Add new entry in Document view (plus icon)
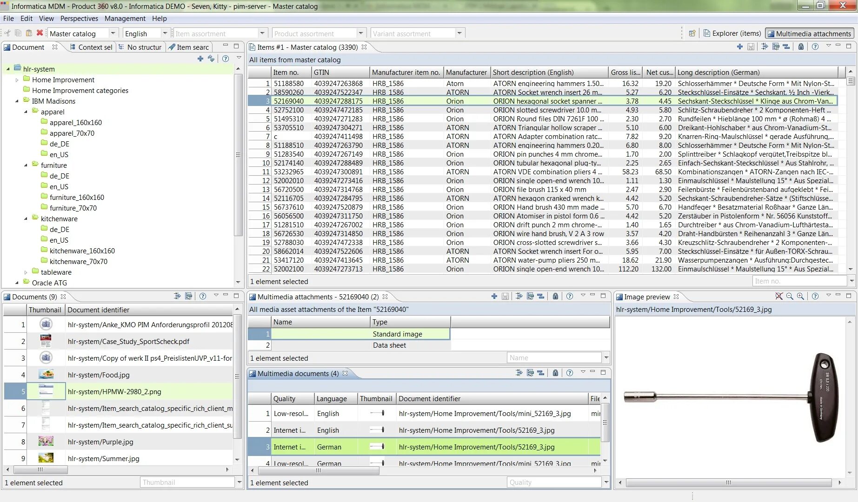The image size is (858, 502). pos(200,59)
